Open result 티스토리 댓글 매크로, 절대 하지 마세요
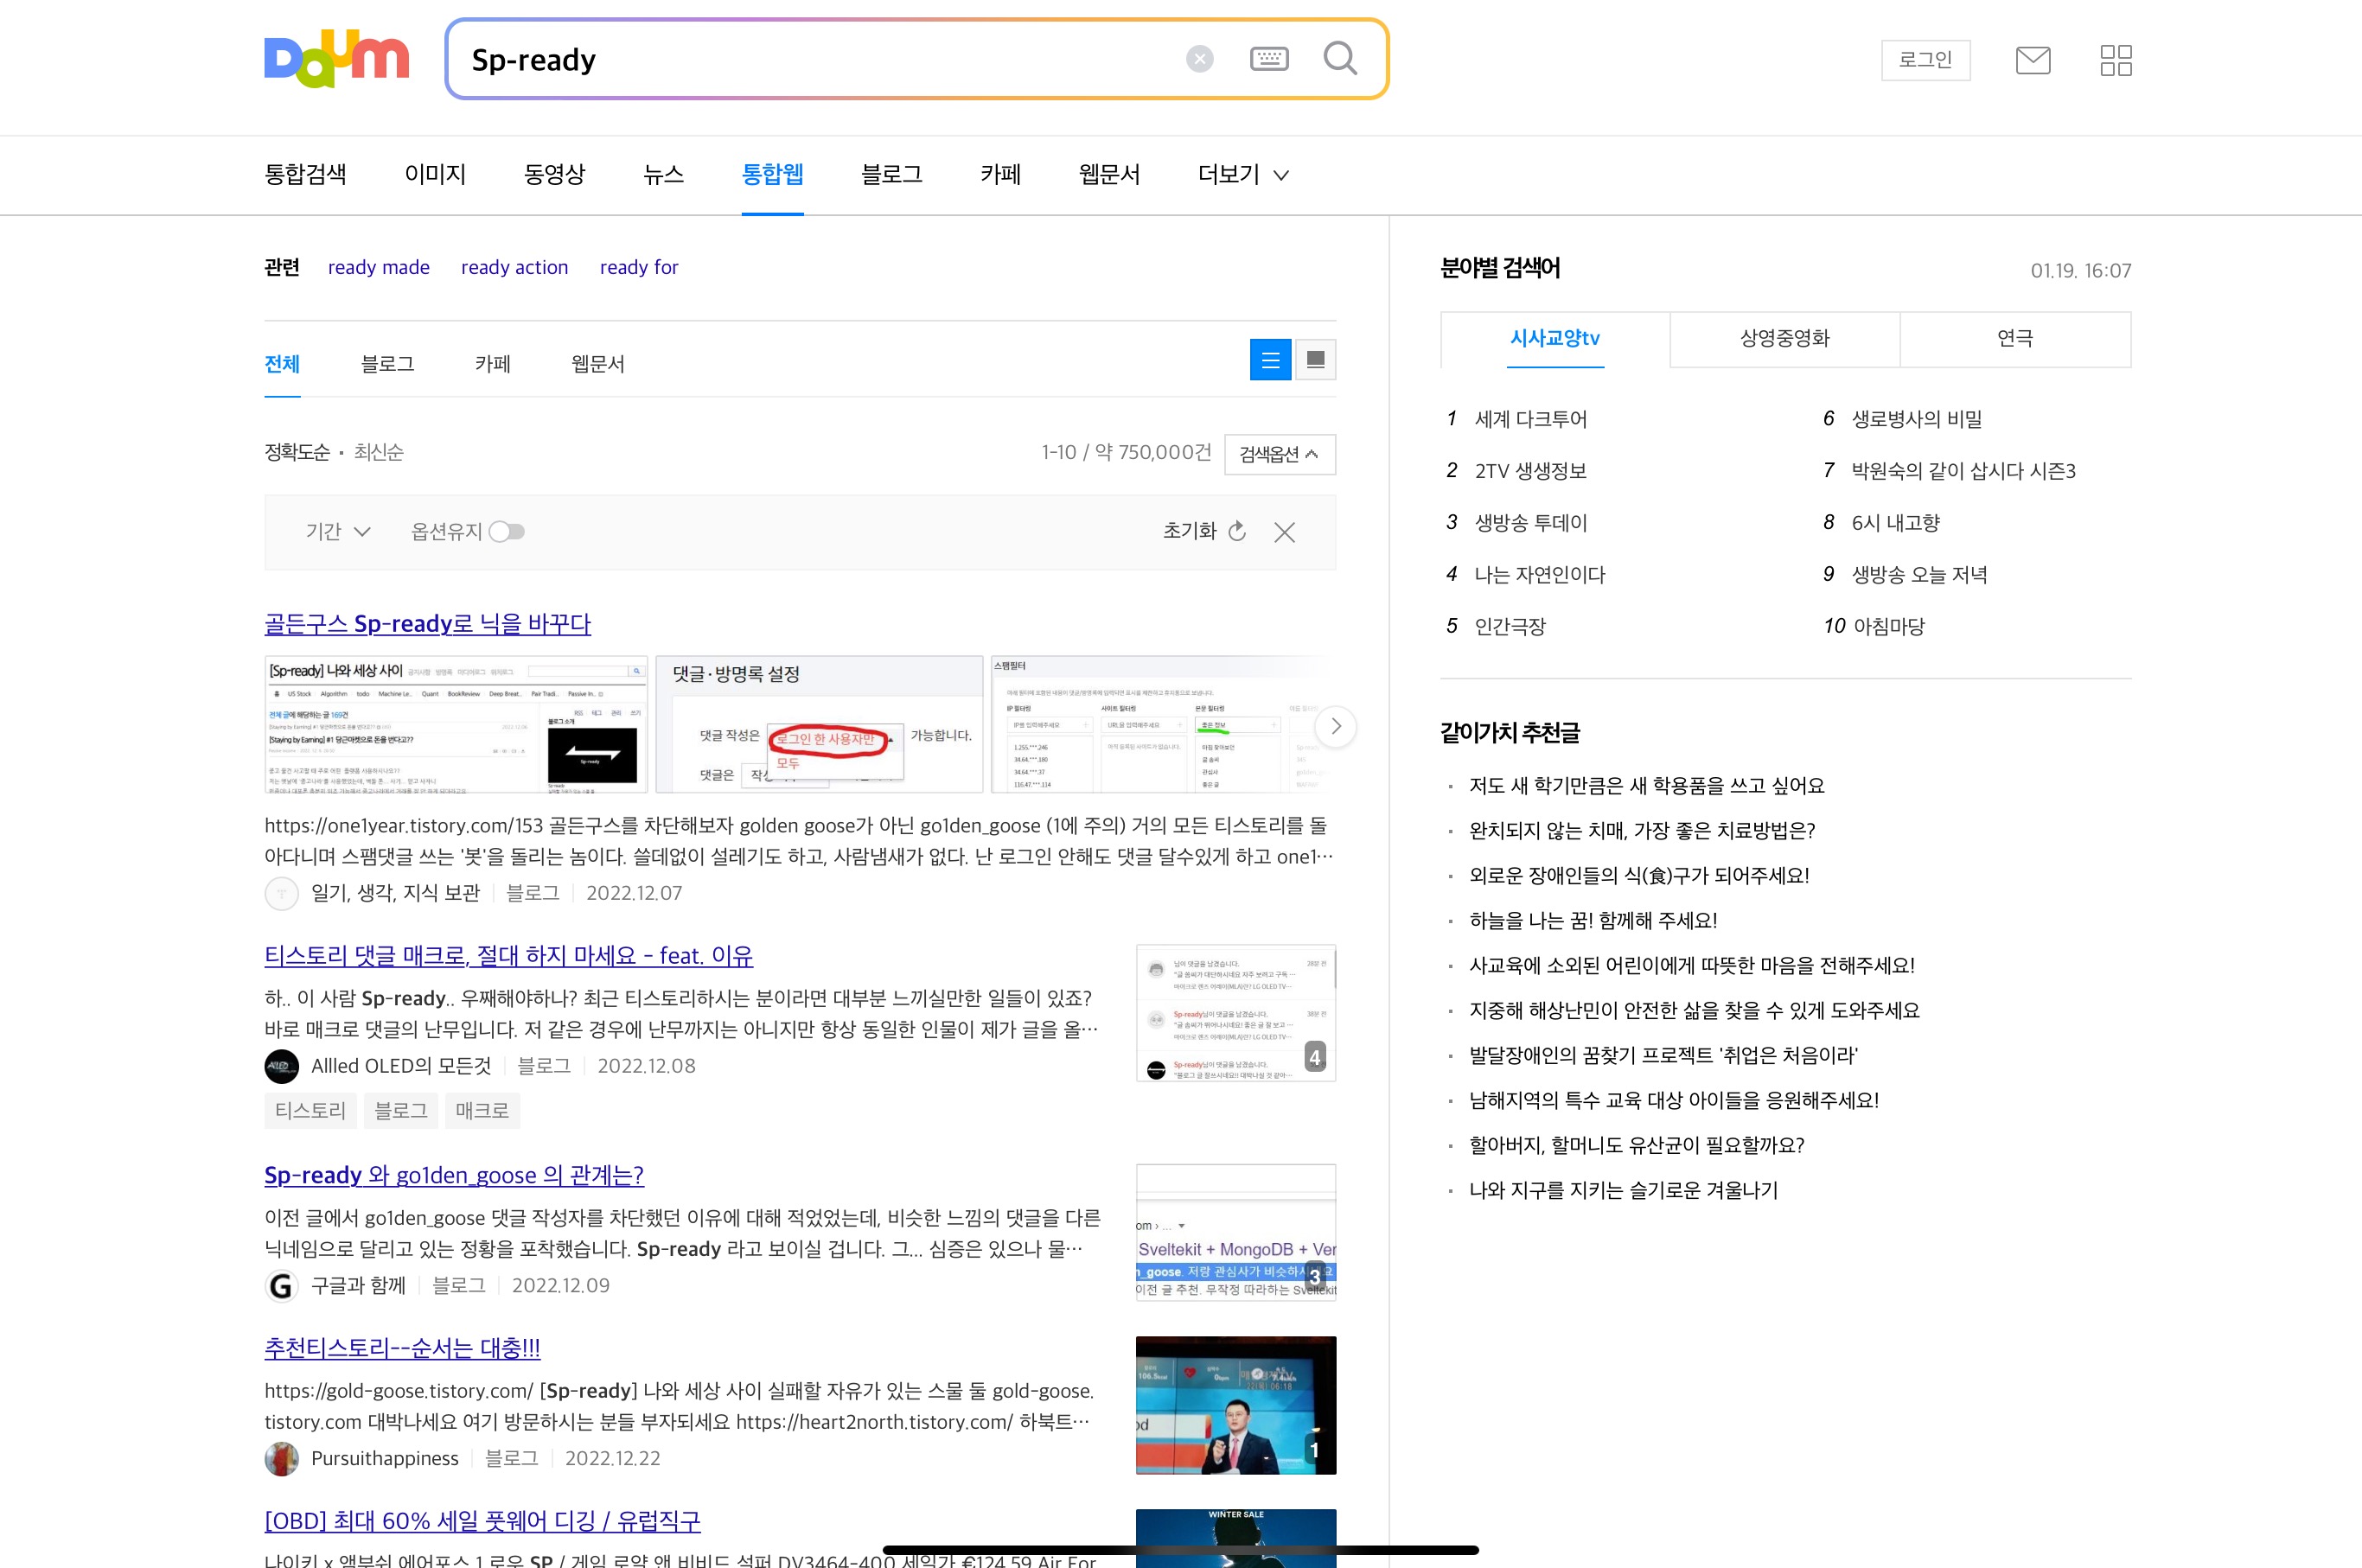Viewport: 2362px width, 1568px height. click(x=508, y=955)
